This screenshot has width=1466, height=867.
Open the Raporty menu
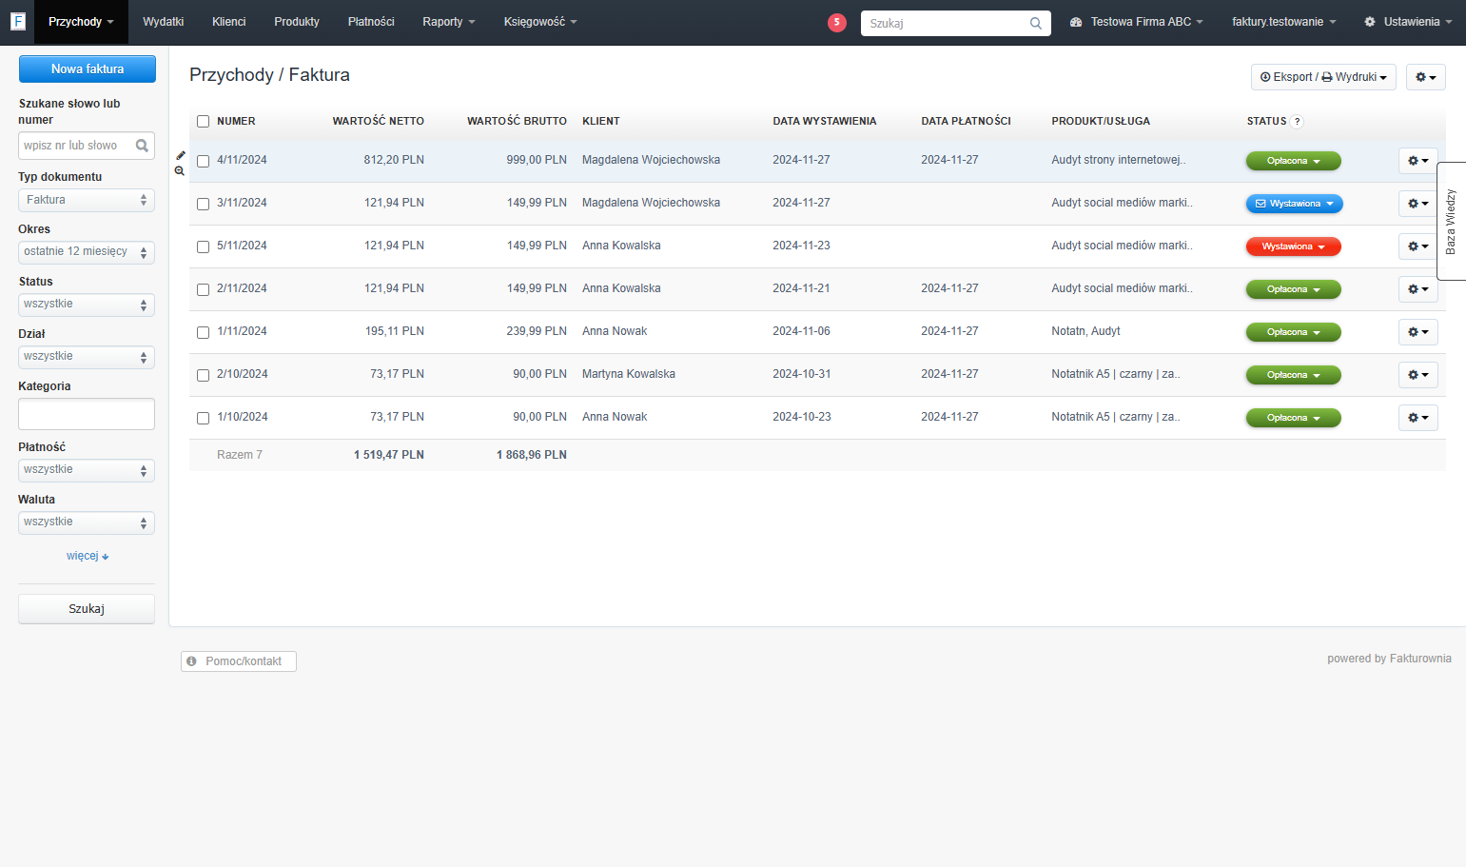pos(449,22)
